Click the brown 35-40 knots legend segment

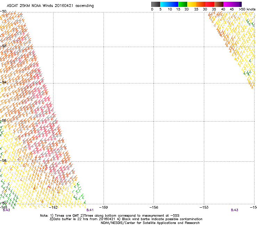219,4
